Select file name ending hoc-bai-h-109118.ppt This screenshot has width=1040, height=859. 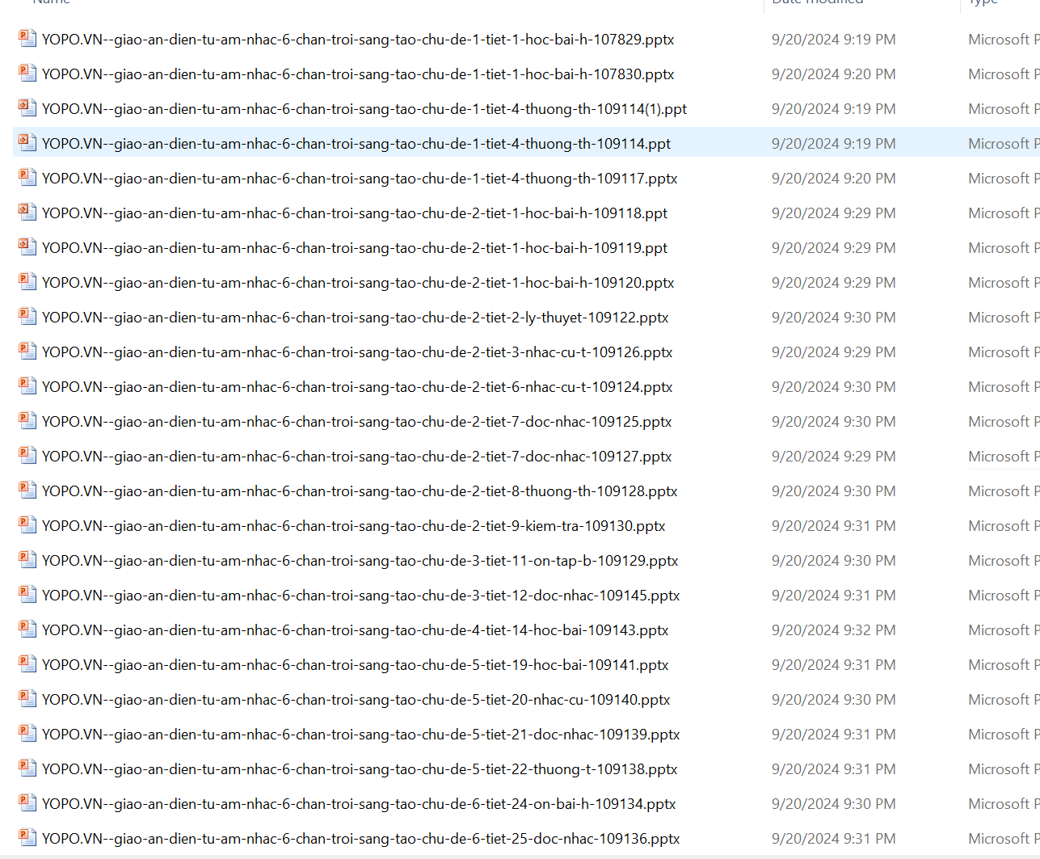pos(355,213)
